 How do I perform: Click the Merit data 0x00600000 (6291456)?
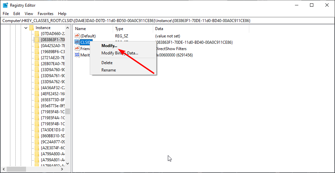point(174,55)
